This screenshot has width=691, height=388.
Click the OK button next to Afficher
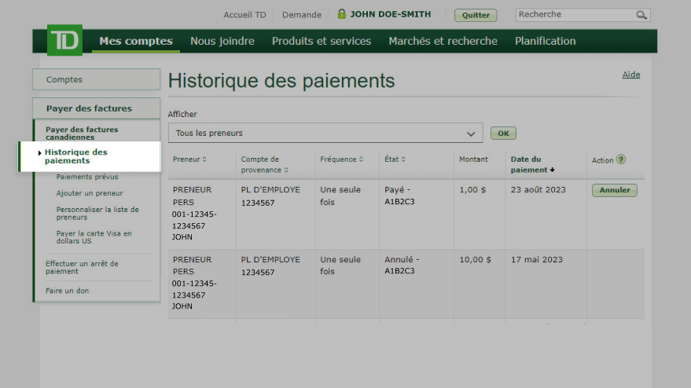click(x=503, y=134)
